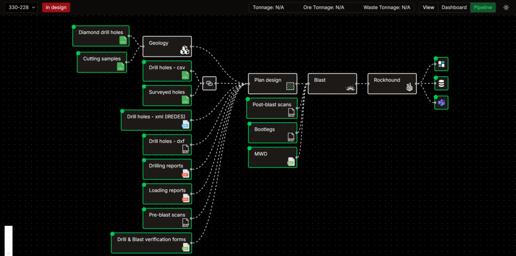Click the Blast explosion icon
The image size is (516, 256).
coord(350,88)
